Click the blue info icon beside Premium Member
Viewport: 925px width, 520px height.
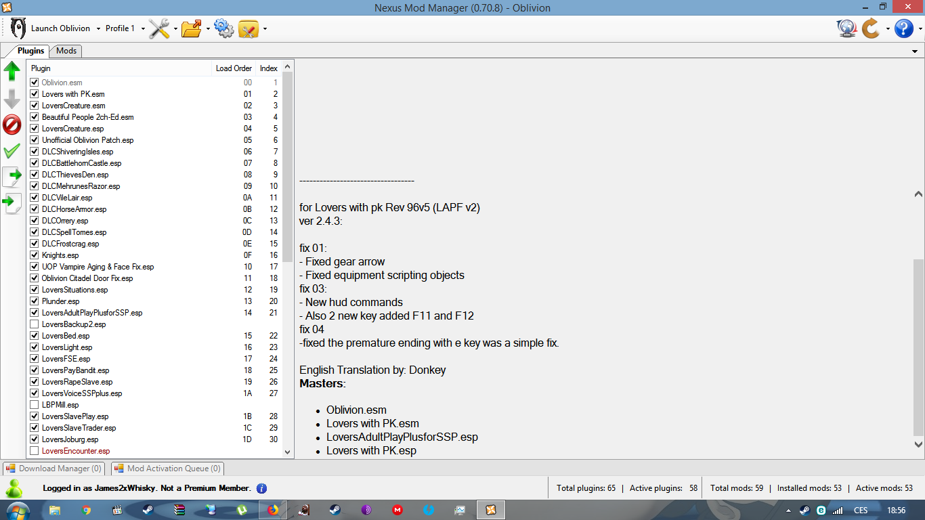(x=261, y=488)
